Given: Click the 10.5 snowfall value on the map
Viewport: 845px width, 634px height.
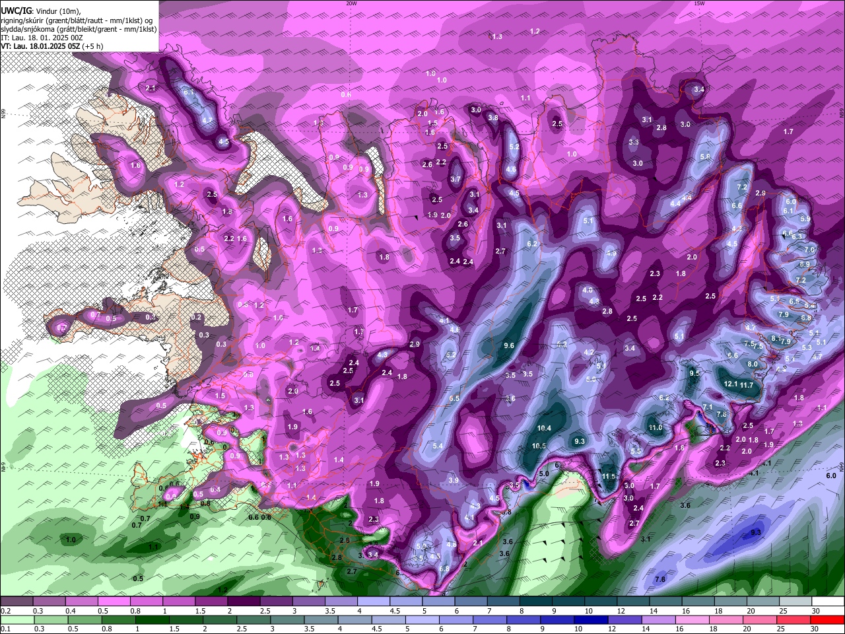Looking at the screenshot, I should tap(539, 446).
